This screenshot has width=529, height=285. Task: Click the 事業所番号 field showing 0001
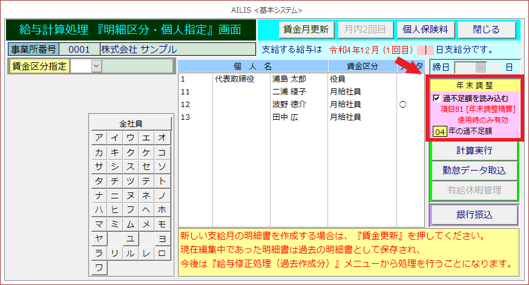(x=79, y=49)
